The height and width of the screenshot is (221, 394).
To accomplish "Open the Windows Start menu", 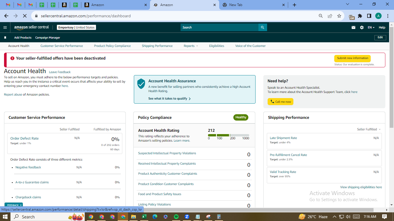I will click(5, 217).
